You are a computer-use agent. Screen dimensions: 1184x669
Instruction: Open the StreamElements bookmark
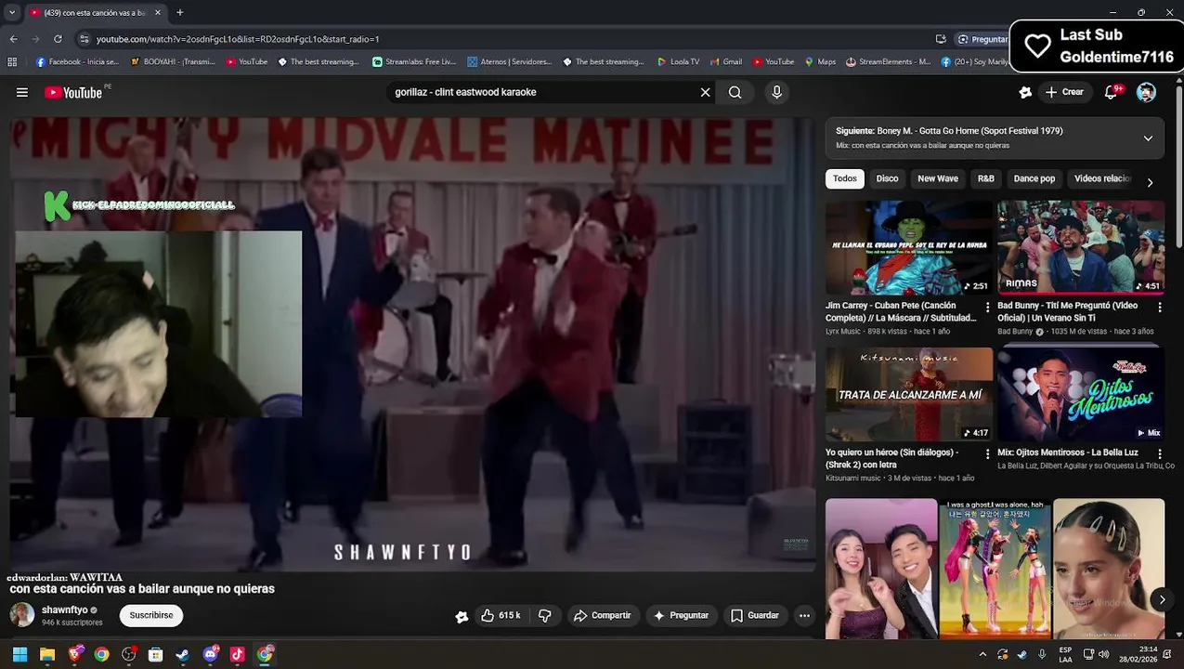pos(888,62)
